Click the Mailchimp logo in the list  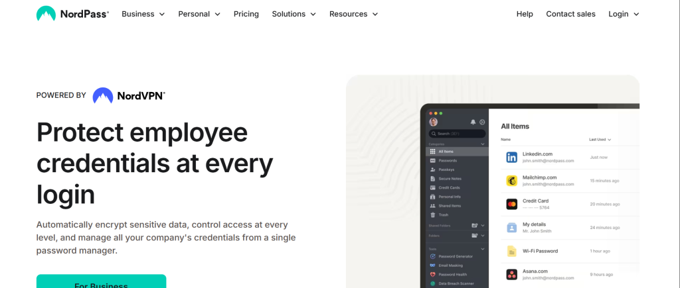512,181
